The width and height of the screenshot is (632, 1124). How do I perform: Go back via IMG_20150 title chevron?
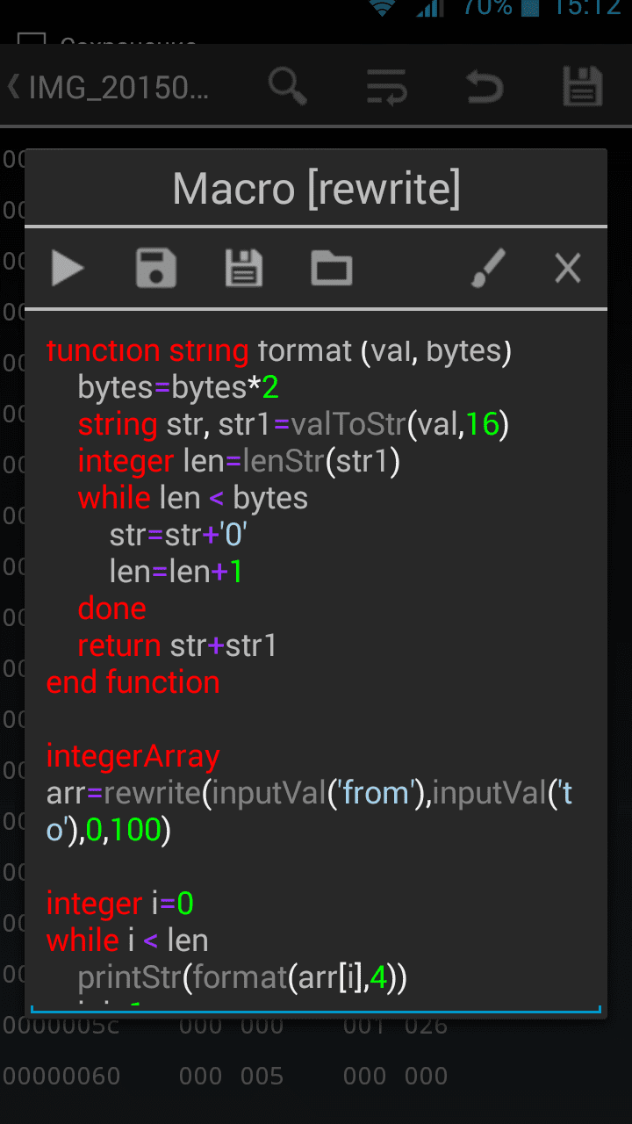coord(14,87)
